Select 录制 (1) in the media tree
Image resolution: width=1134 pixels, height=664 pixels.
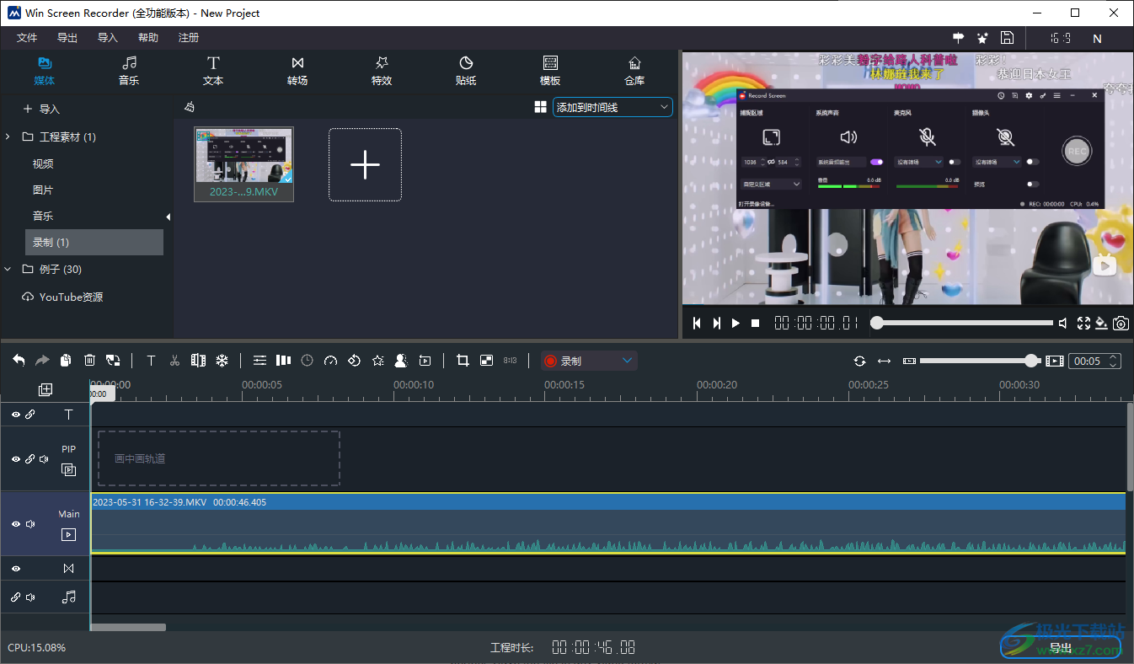point(94,242)
